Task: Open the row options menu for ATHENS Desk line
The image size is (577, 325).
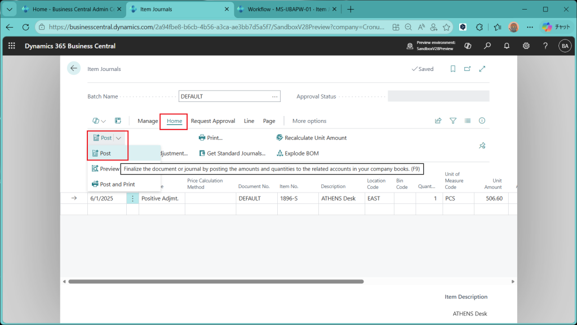Action: (133, 198)
